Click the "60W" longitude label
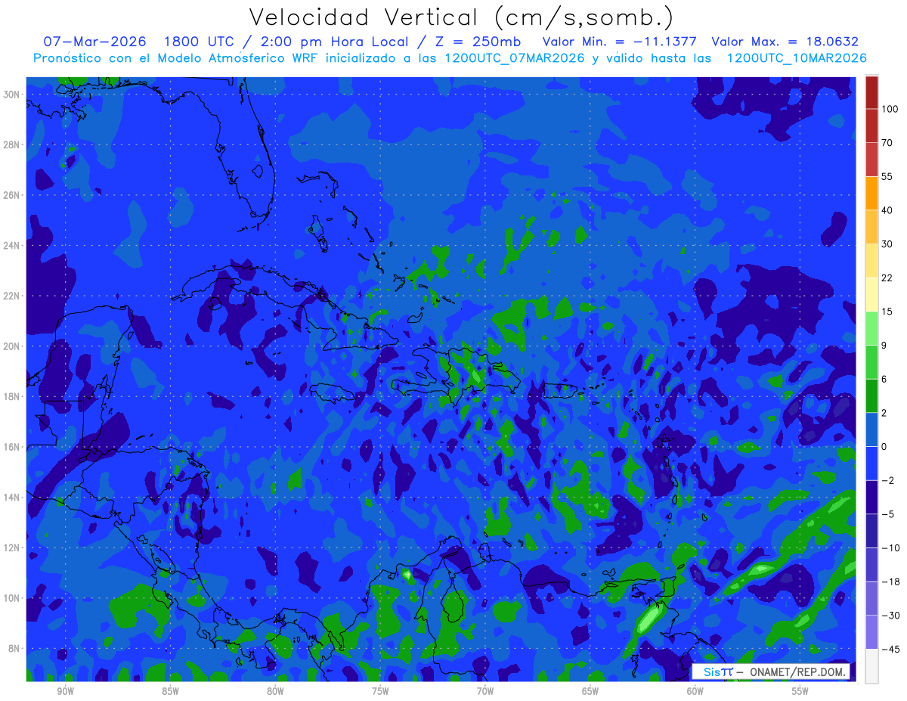 pos(695,691)
